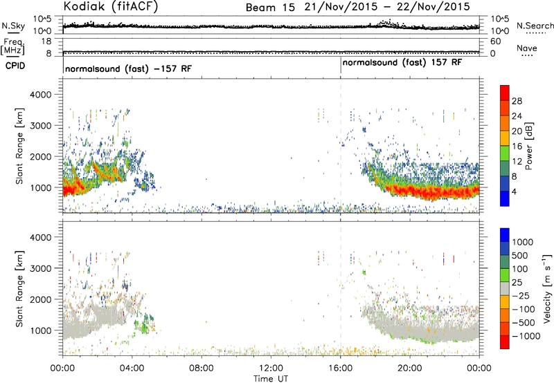Click the red top segment of Power colorbar

coord(505,93)
